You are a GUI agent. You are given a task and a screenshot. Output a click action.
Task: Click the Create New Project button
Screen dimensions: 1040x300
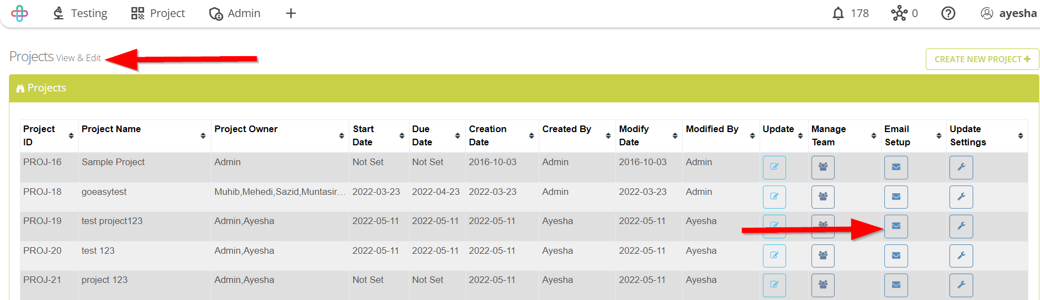tap(982, 59)
